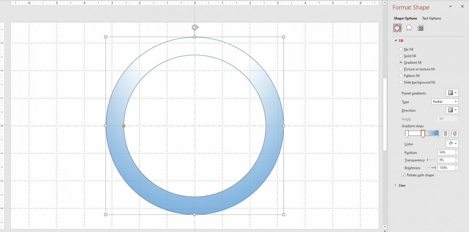This screenshot has height=232, width=469.
Task: Open the Size & Properties icon
Action: [x=420, y=28]
